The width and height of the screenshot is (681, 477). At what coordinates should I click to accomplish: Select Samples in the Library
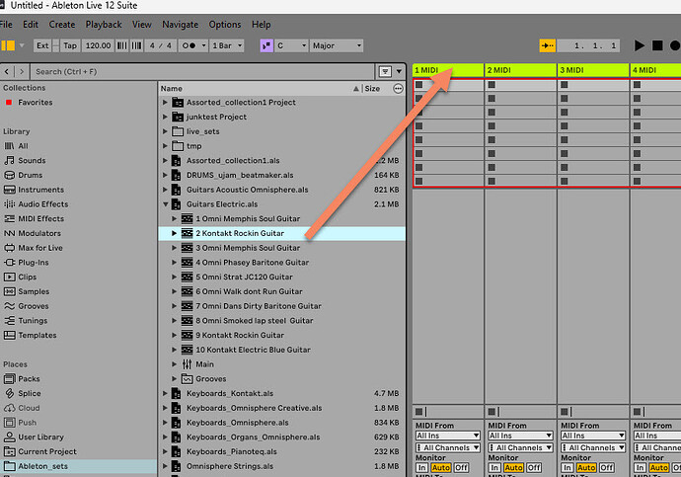click(34, 291)
